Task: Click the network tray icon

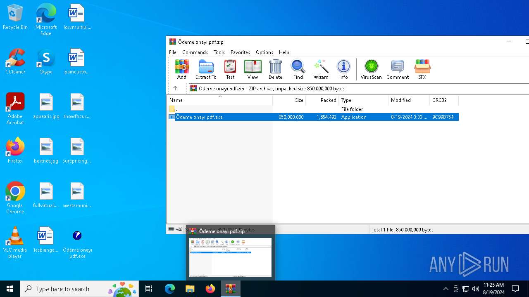Action: coord(466,289)
